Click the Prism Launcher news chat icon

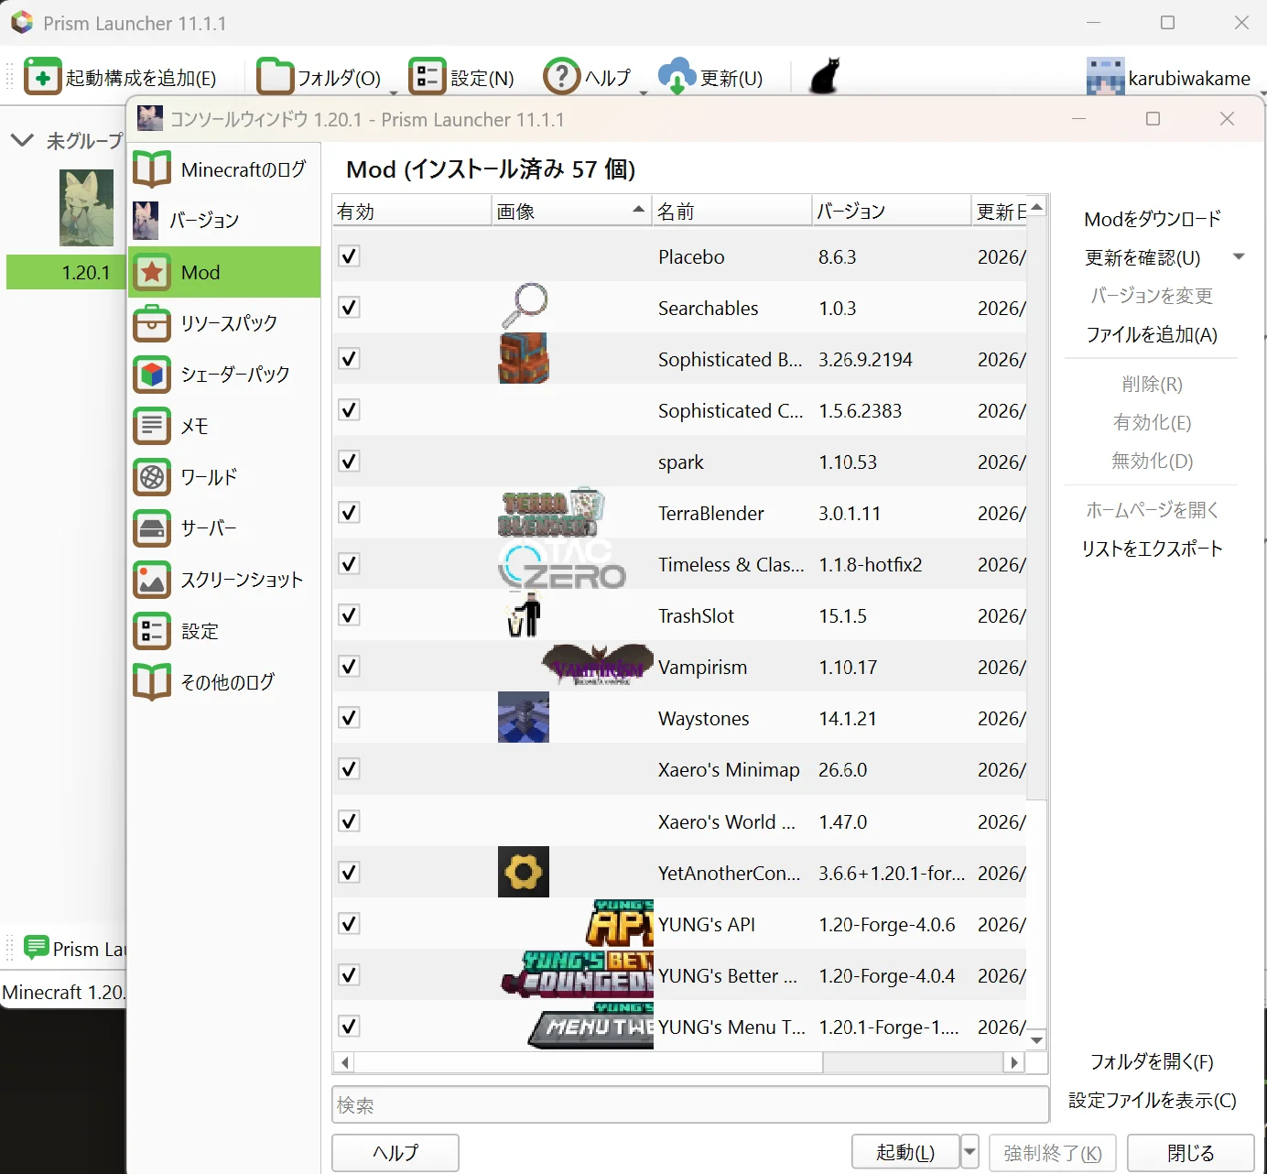[x=36, y=947]
